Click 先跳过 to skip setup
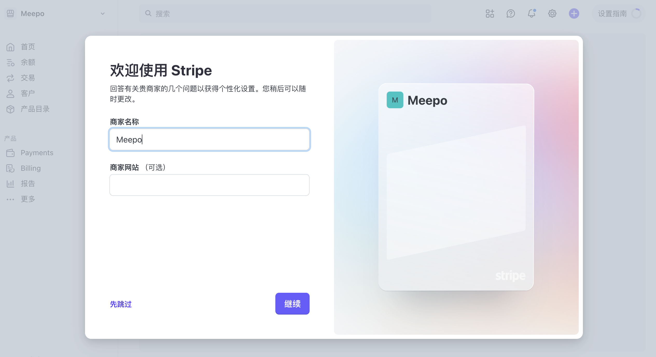656x357 pixels. pyautogui.click(x=121, y=304)
